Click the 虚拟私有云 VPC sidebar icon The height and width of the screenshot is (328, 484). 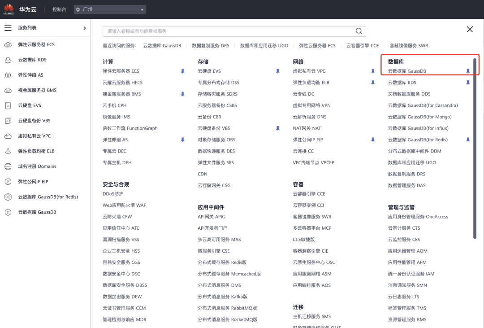click(x=8, y=136)
